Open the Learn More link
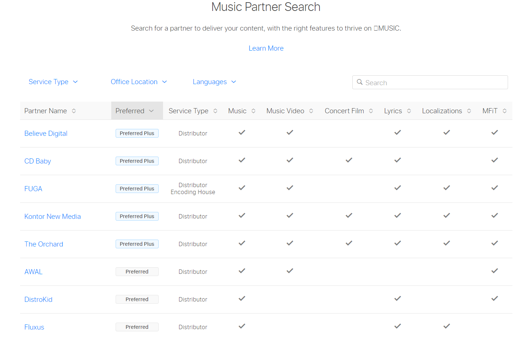The width and height of the screenshot is (527, 339). 266,48
